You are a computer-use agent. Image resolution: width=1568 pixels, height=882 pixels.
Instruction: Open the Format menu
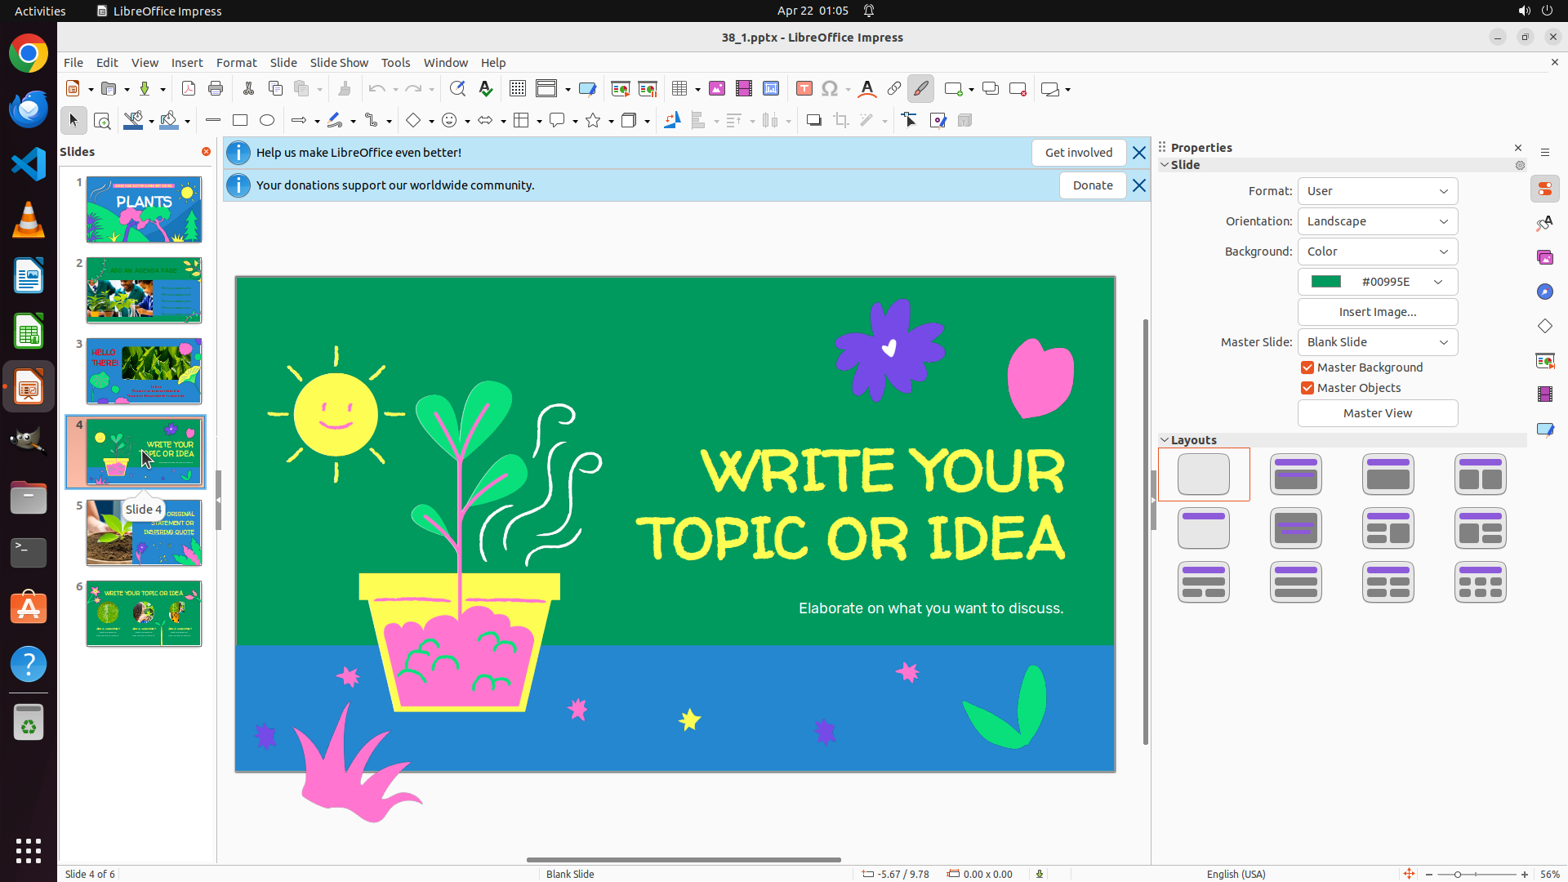[x=236, y=63]
